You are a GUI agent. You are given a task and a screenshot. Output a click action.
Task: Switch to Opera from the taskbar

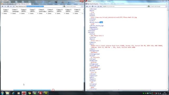click(24, 93)
